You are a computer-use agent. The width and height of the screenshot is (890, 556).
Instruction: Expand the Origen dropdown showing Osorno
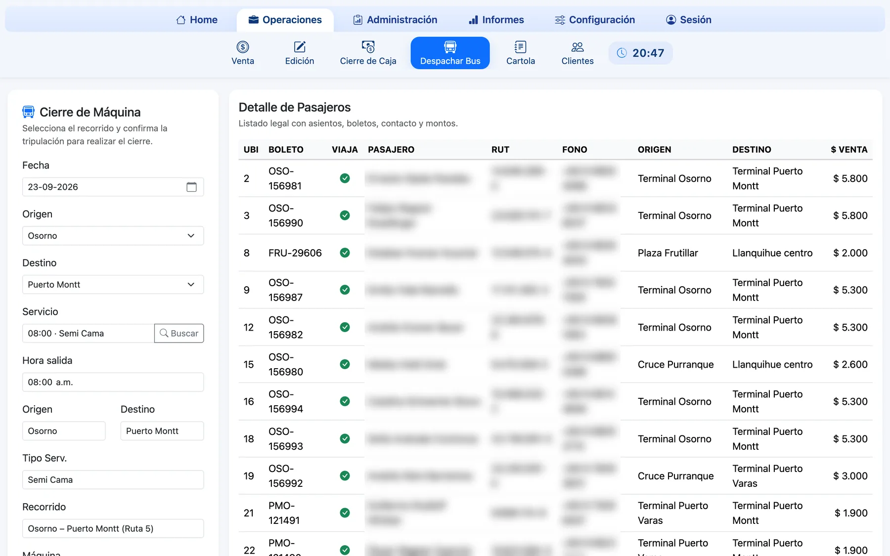tap(113, 236)
